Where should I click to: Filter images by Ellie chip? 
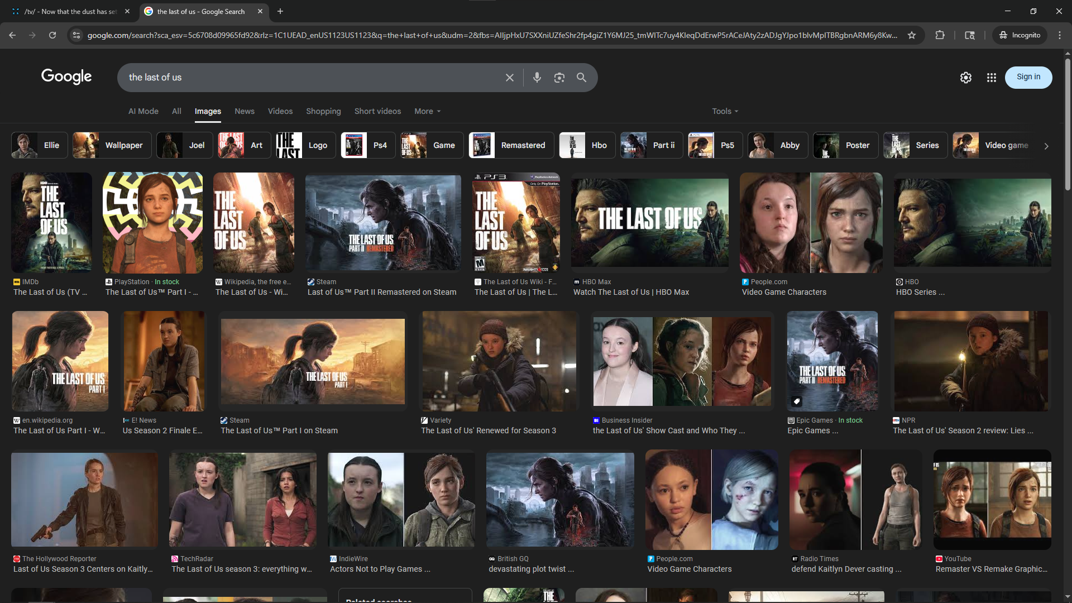pos(40,145)
